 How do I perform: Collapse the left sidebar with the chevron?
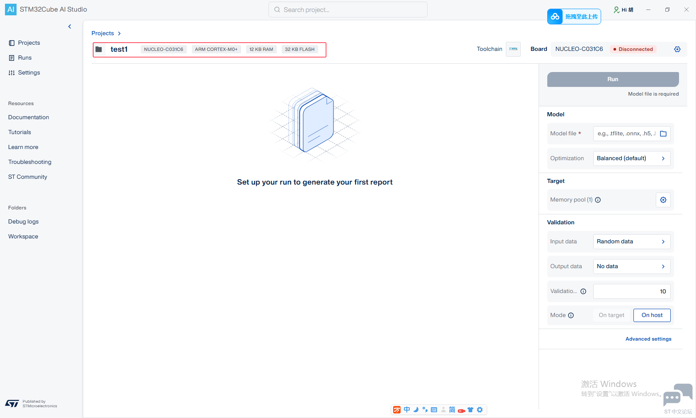coord(70,26)
